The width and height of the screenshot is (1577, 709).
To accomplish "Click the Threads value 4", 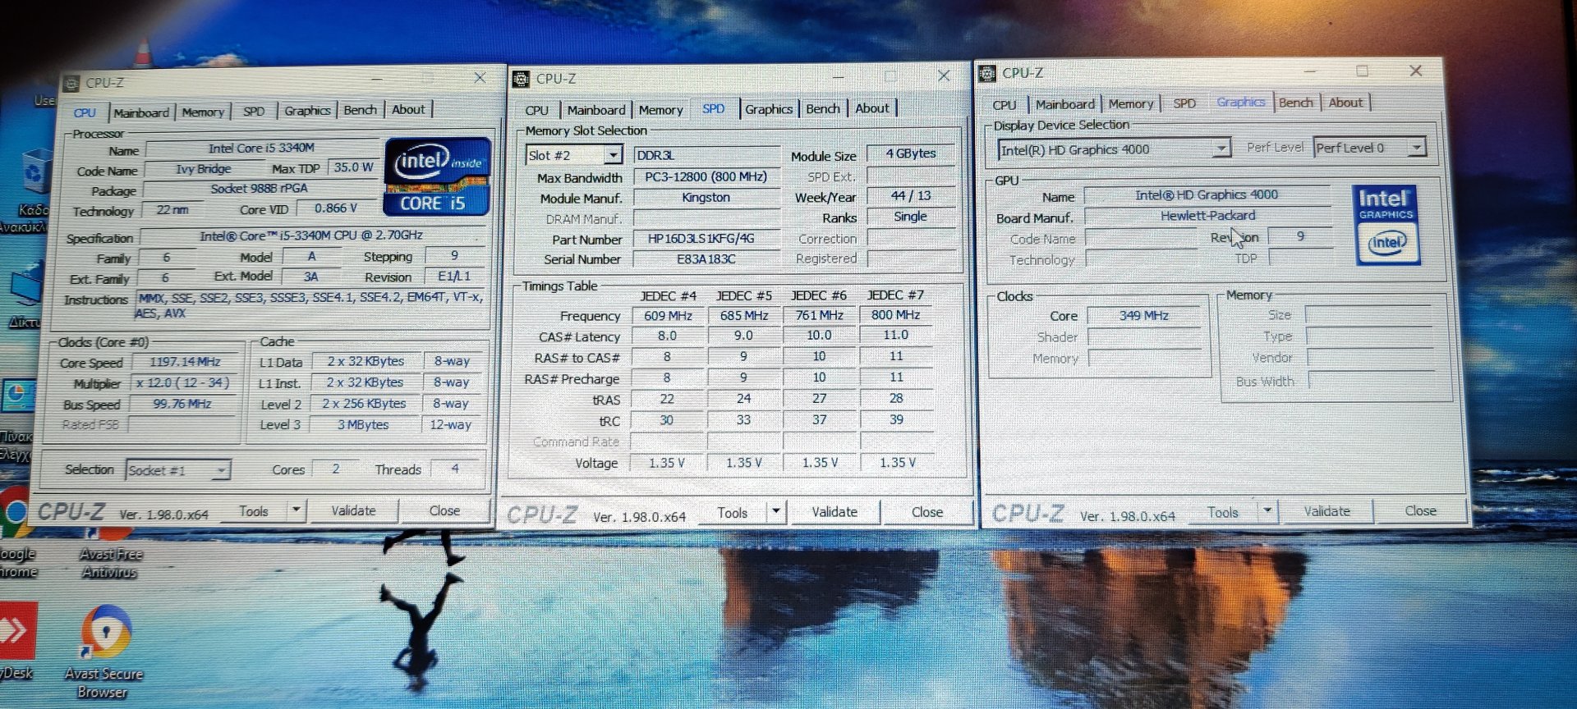I will click(x=454, y=469).
